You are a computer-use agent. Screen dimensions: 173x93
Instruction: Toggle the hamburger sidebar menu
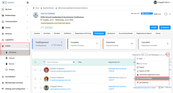click(x=28, y=3)
